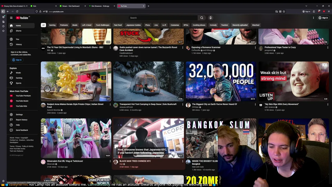332x187 pixels.
Task: Open more options for Hot Tent Camping video
Action: click(182, 104)
